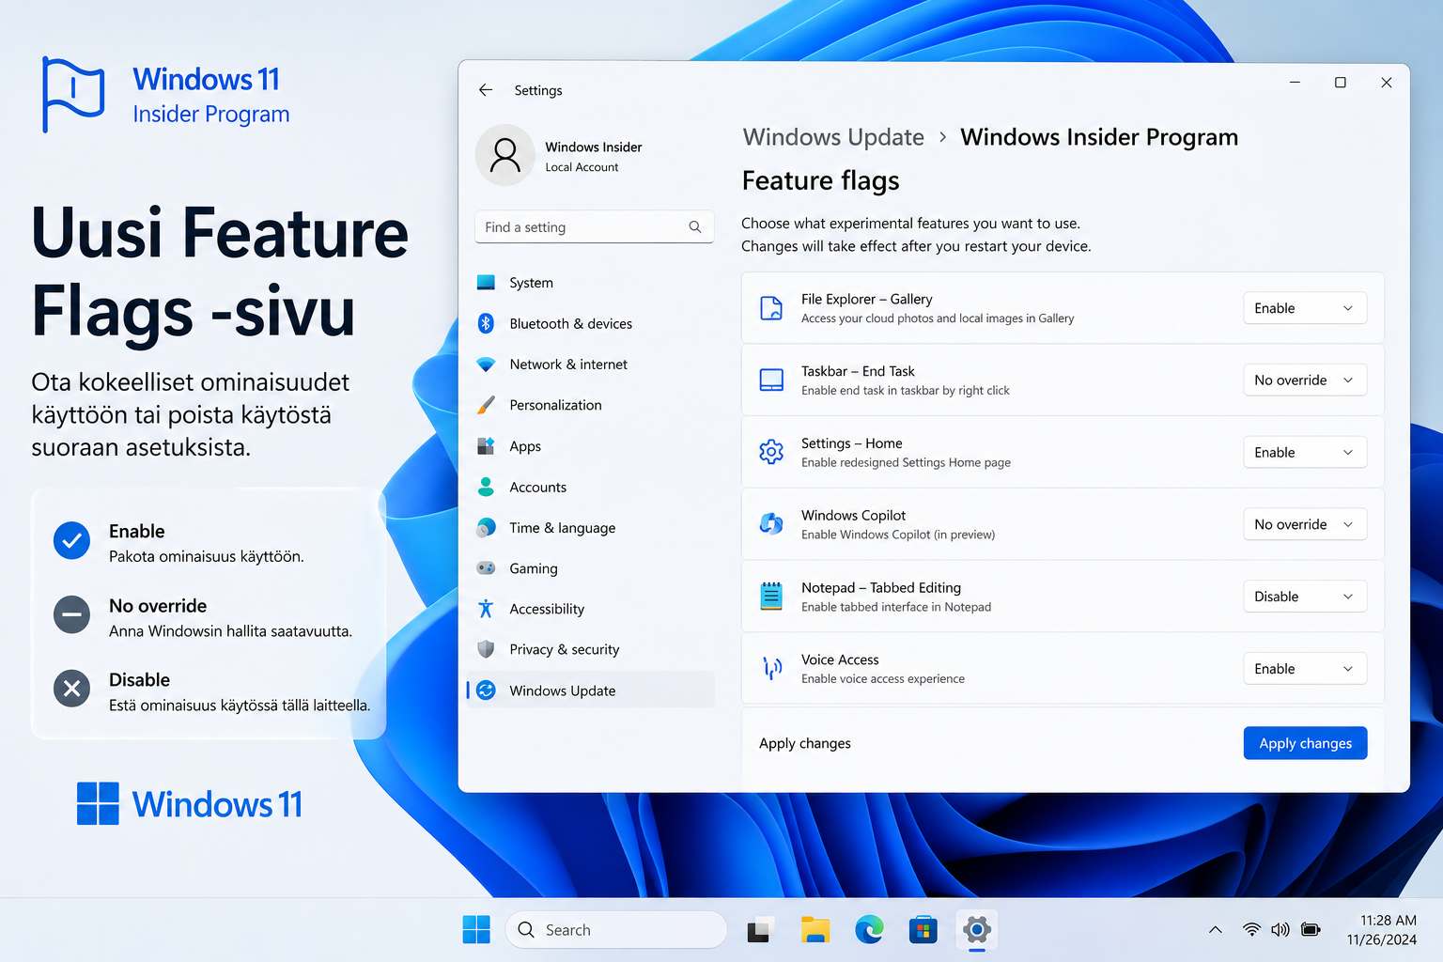Click the Windows Insider account name
Screen dimensions: 1443x962
(594, 147)
